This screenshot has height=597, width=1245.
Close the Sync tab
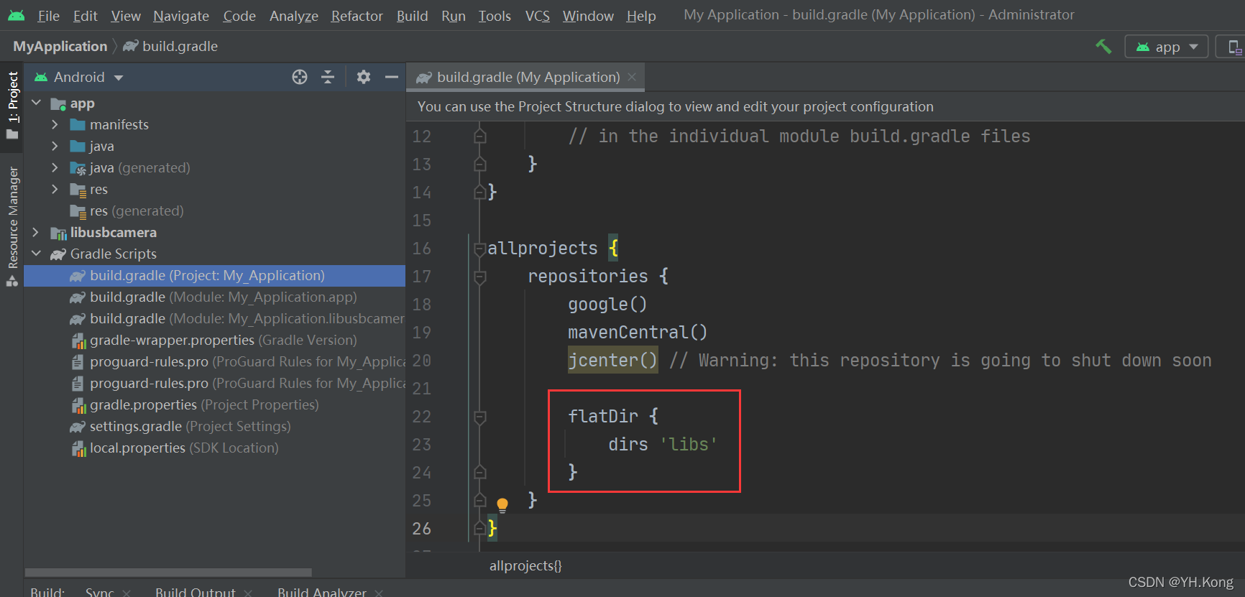tap(127, 593)
